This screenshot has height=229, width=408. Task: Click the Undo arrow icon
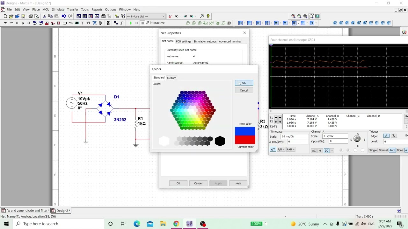pos(64,16)
